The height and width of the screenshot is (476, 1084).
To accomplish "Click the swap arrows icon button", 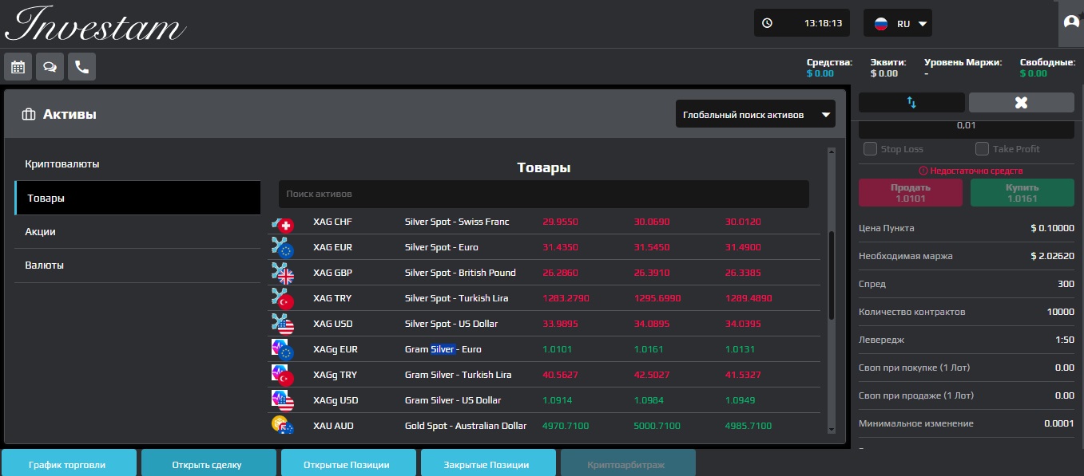I will point(911,102).
